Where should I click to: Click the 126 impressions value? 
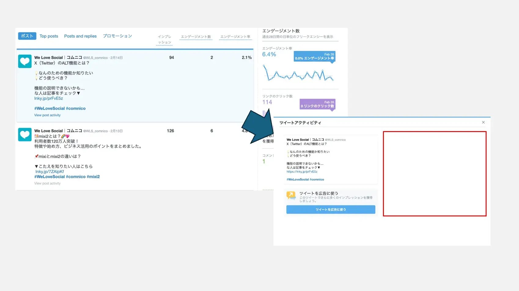(x=170, y=131)
